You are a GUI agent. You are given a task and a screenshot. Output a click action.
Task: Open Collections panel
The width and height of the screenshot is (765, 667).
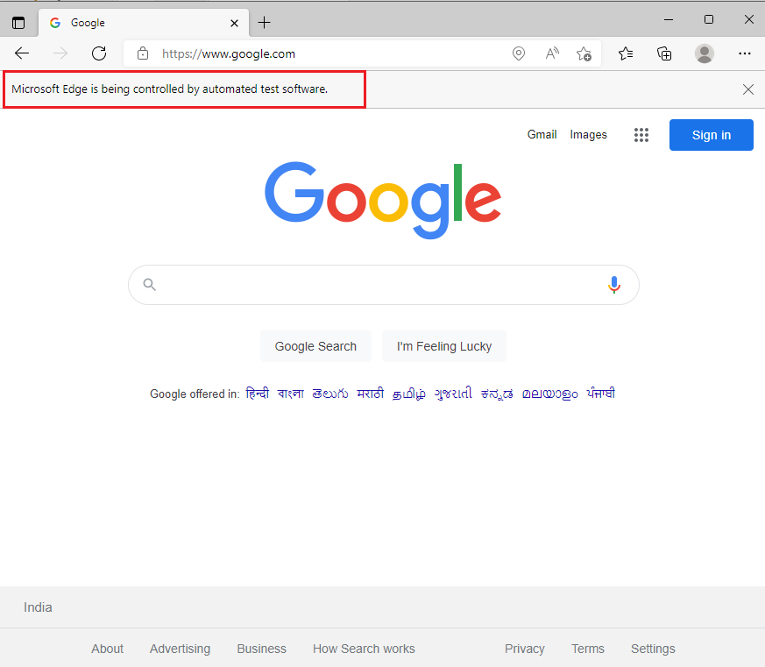pos(664,53)
